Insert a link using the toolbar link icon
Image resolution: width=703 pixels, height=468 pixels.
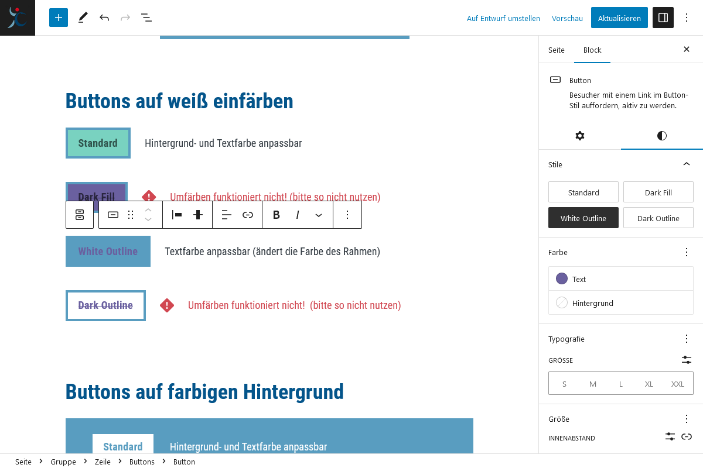[x=248, y=215]
